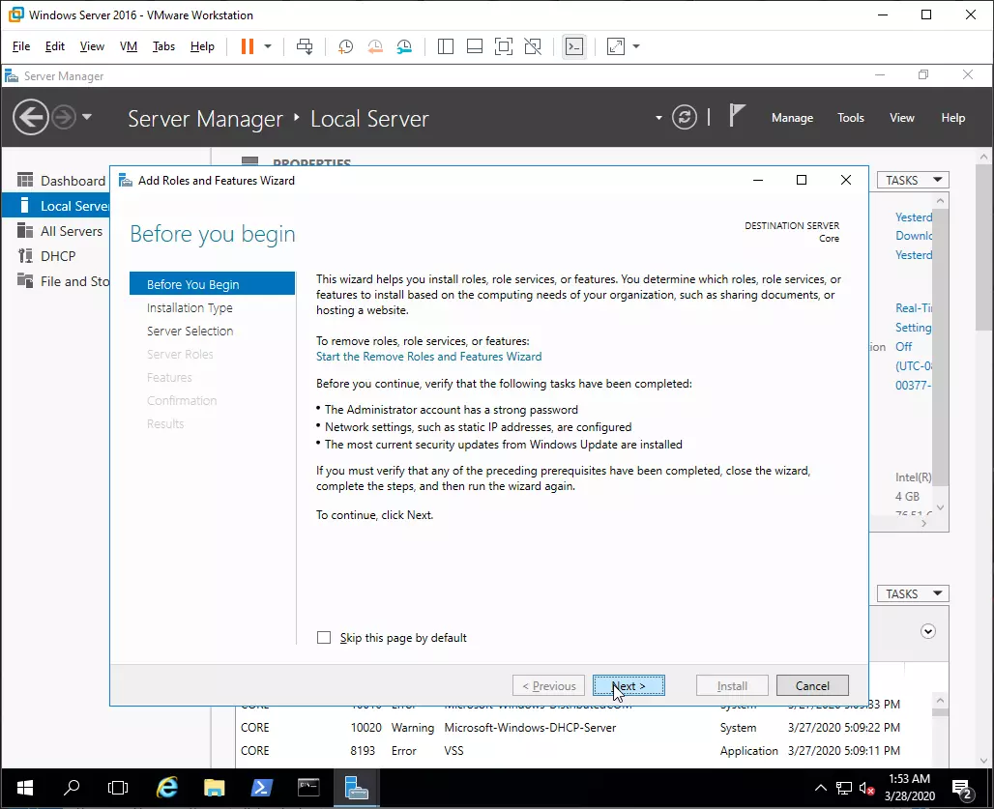Open the taskbar clock and calendar
Image resolution: width=994 pixels, height=809 pixels.
point(910,788)
